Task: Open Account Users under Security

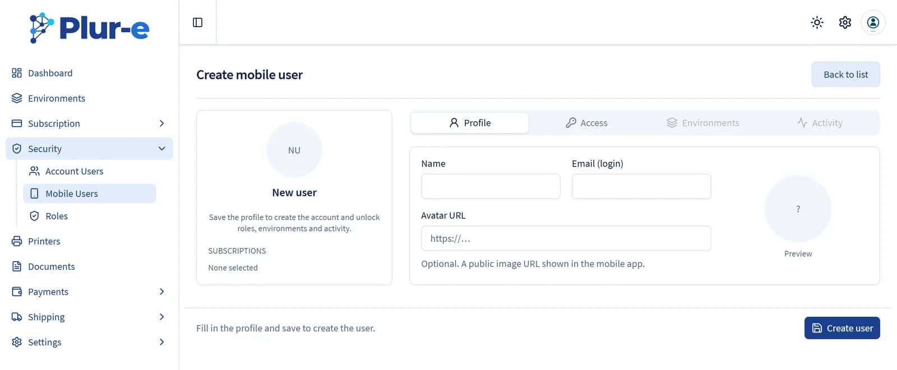Action: 90,171
